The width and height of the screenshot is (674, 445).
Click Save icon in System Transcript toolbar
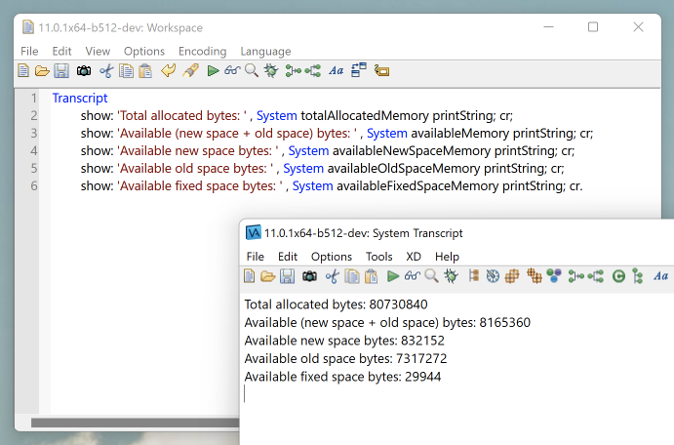[x=287, y=276]
